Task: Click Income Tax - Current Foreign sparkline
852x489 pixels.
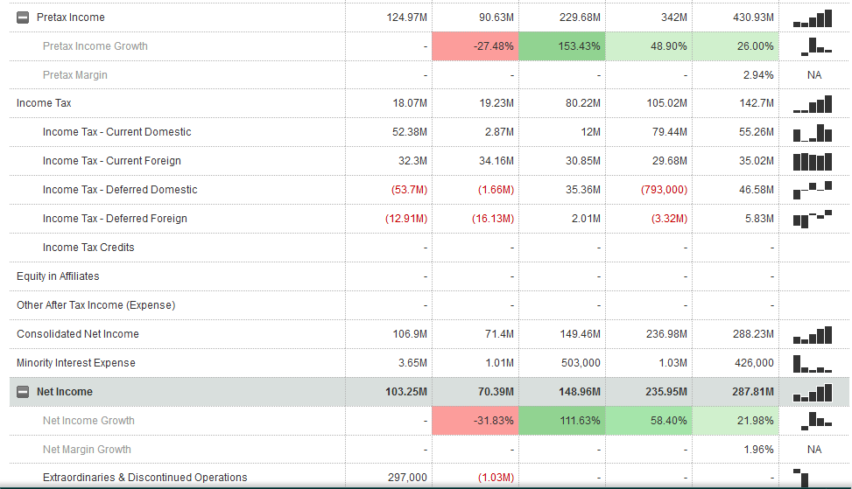Action: tap(813, 162)
